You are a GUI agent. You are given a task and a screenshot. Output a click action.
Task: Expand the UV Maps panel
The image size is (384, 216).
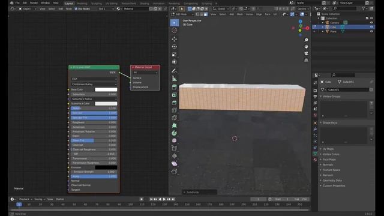[x=328, y=149]
